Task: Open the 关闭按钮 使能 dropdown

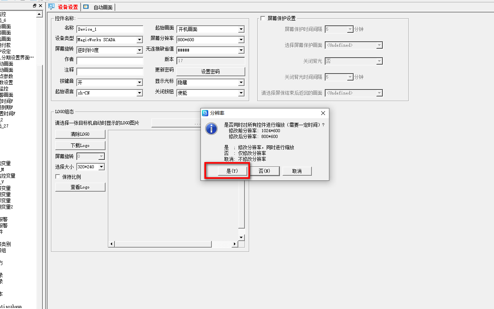Action: click(x=241, y=93)
